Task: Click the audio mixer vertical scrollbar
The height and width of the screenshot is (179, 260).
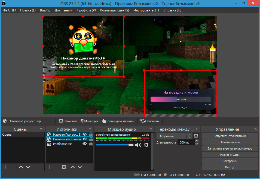Action: [152, 151]
